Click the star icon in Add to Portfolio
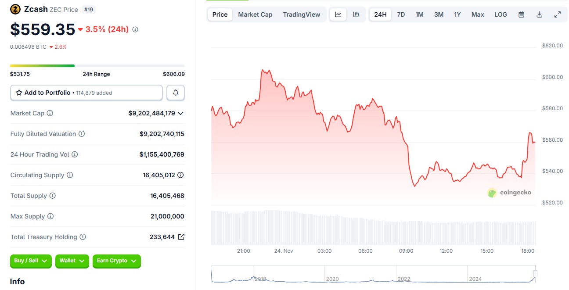 coord(18,93)
